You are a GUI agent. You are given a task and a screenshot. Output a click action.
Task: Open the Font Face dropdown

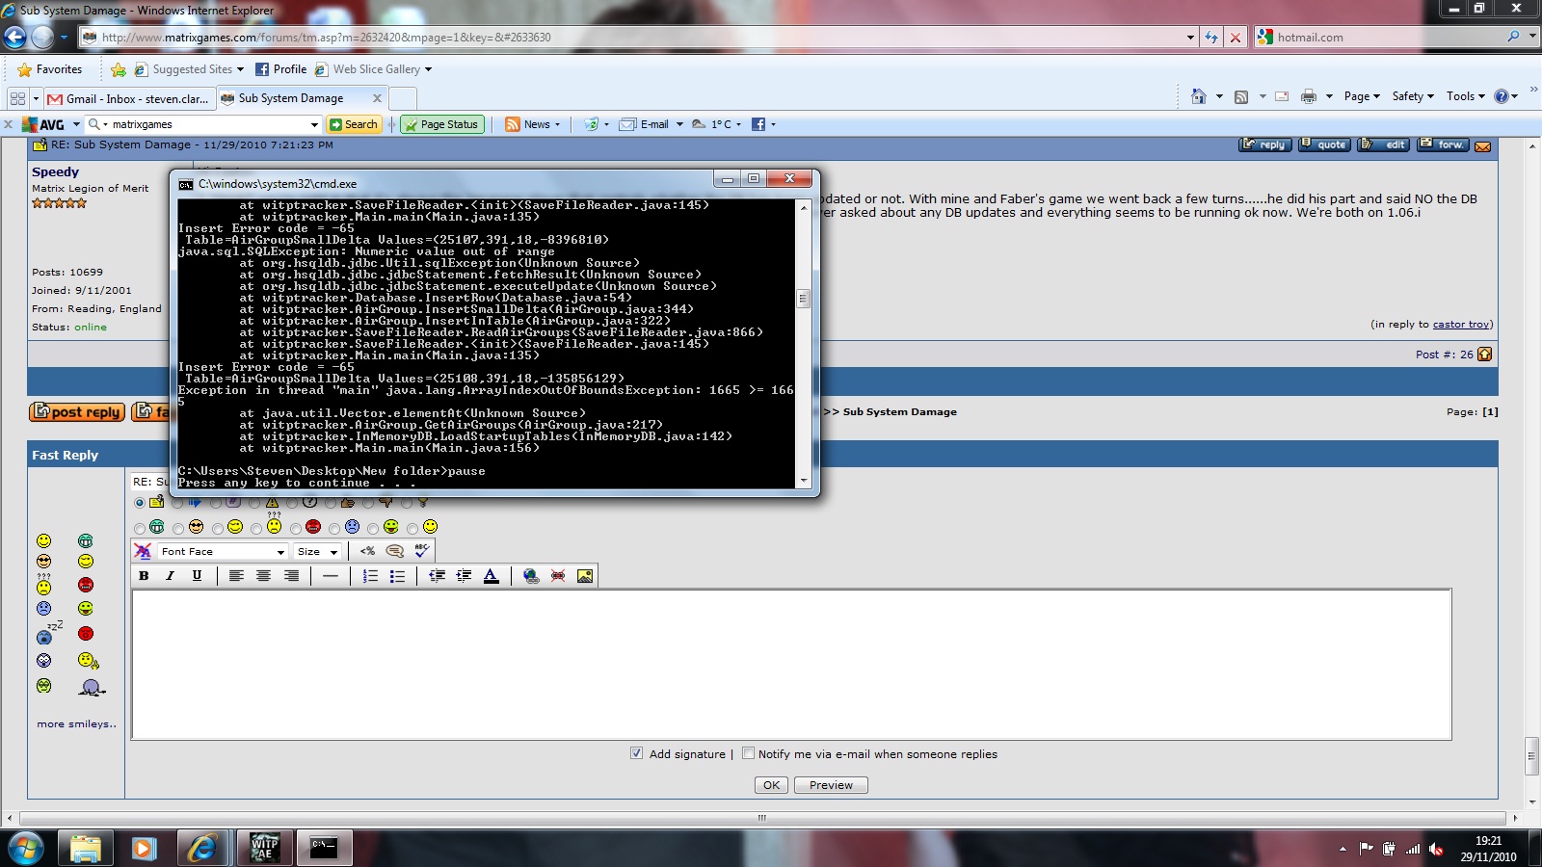223,551
